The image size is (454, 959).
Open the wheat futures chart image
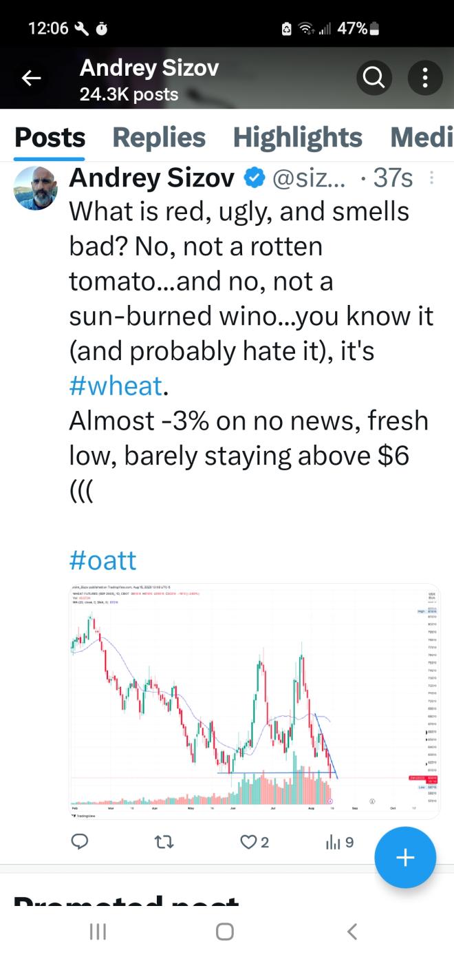coord(255,701)
